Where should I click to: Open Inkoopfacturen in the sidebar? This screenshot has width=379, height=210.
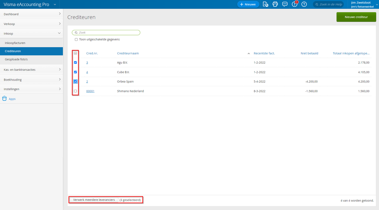15,43
